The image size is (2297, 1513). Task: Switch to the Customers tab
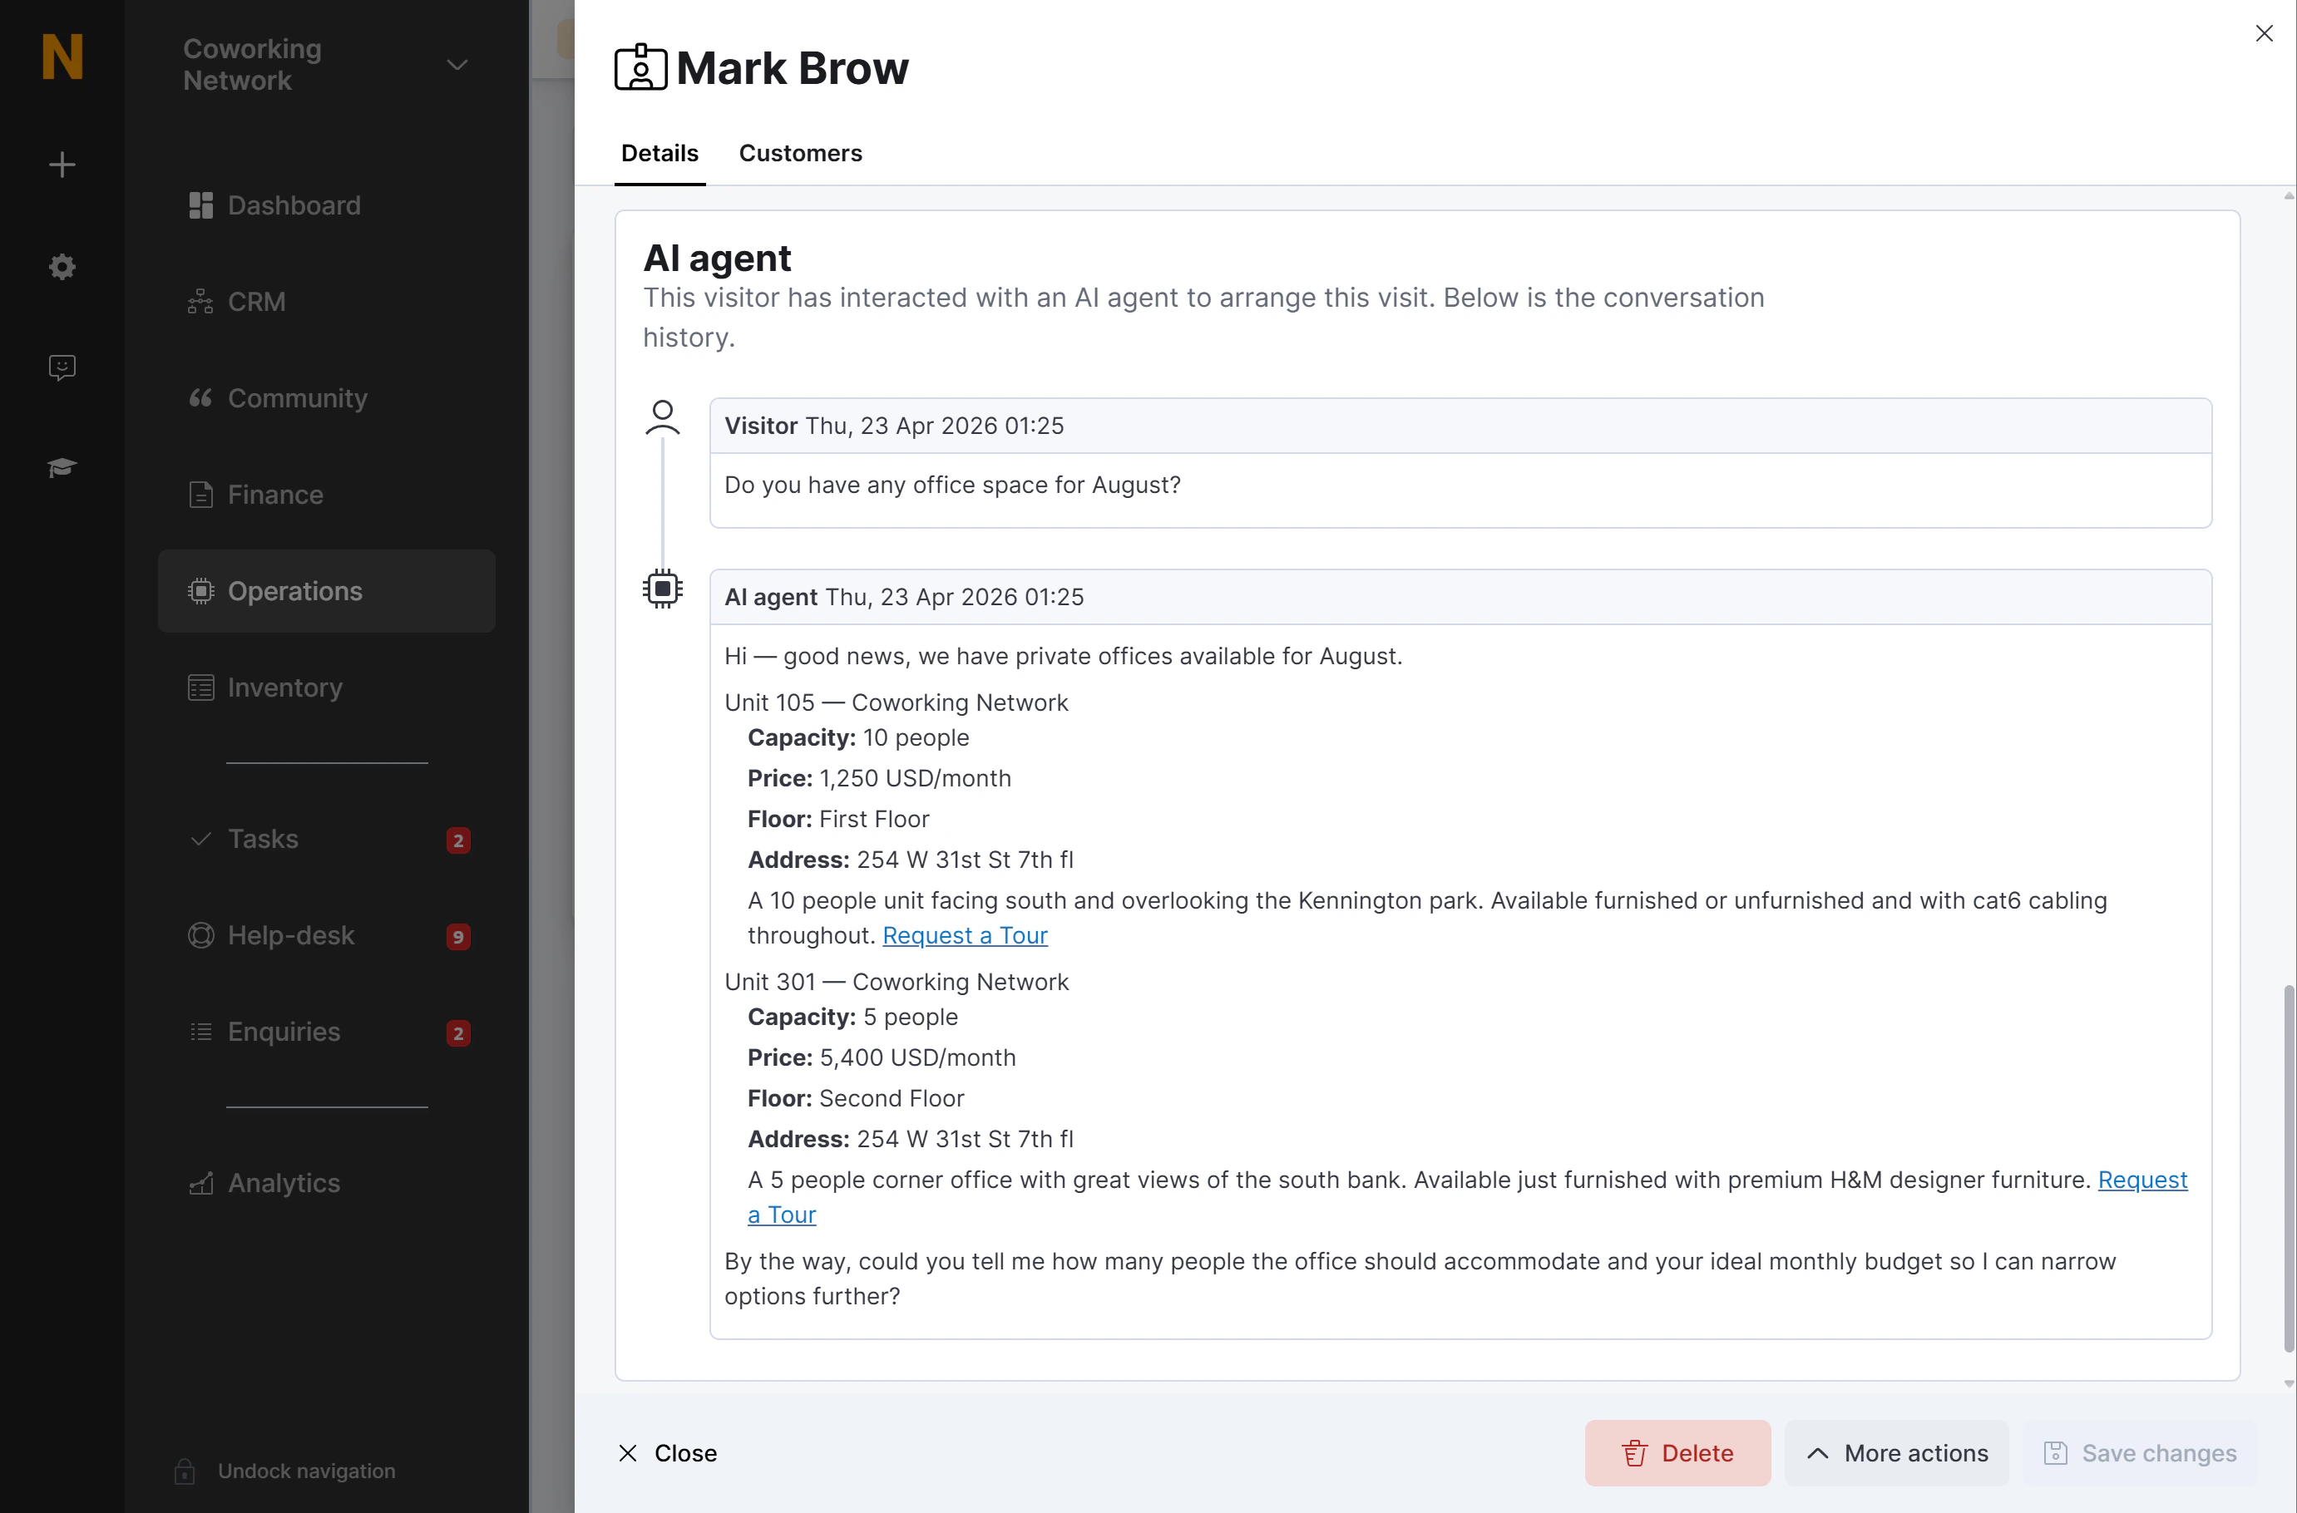pos(800,152)
